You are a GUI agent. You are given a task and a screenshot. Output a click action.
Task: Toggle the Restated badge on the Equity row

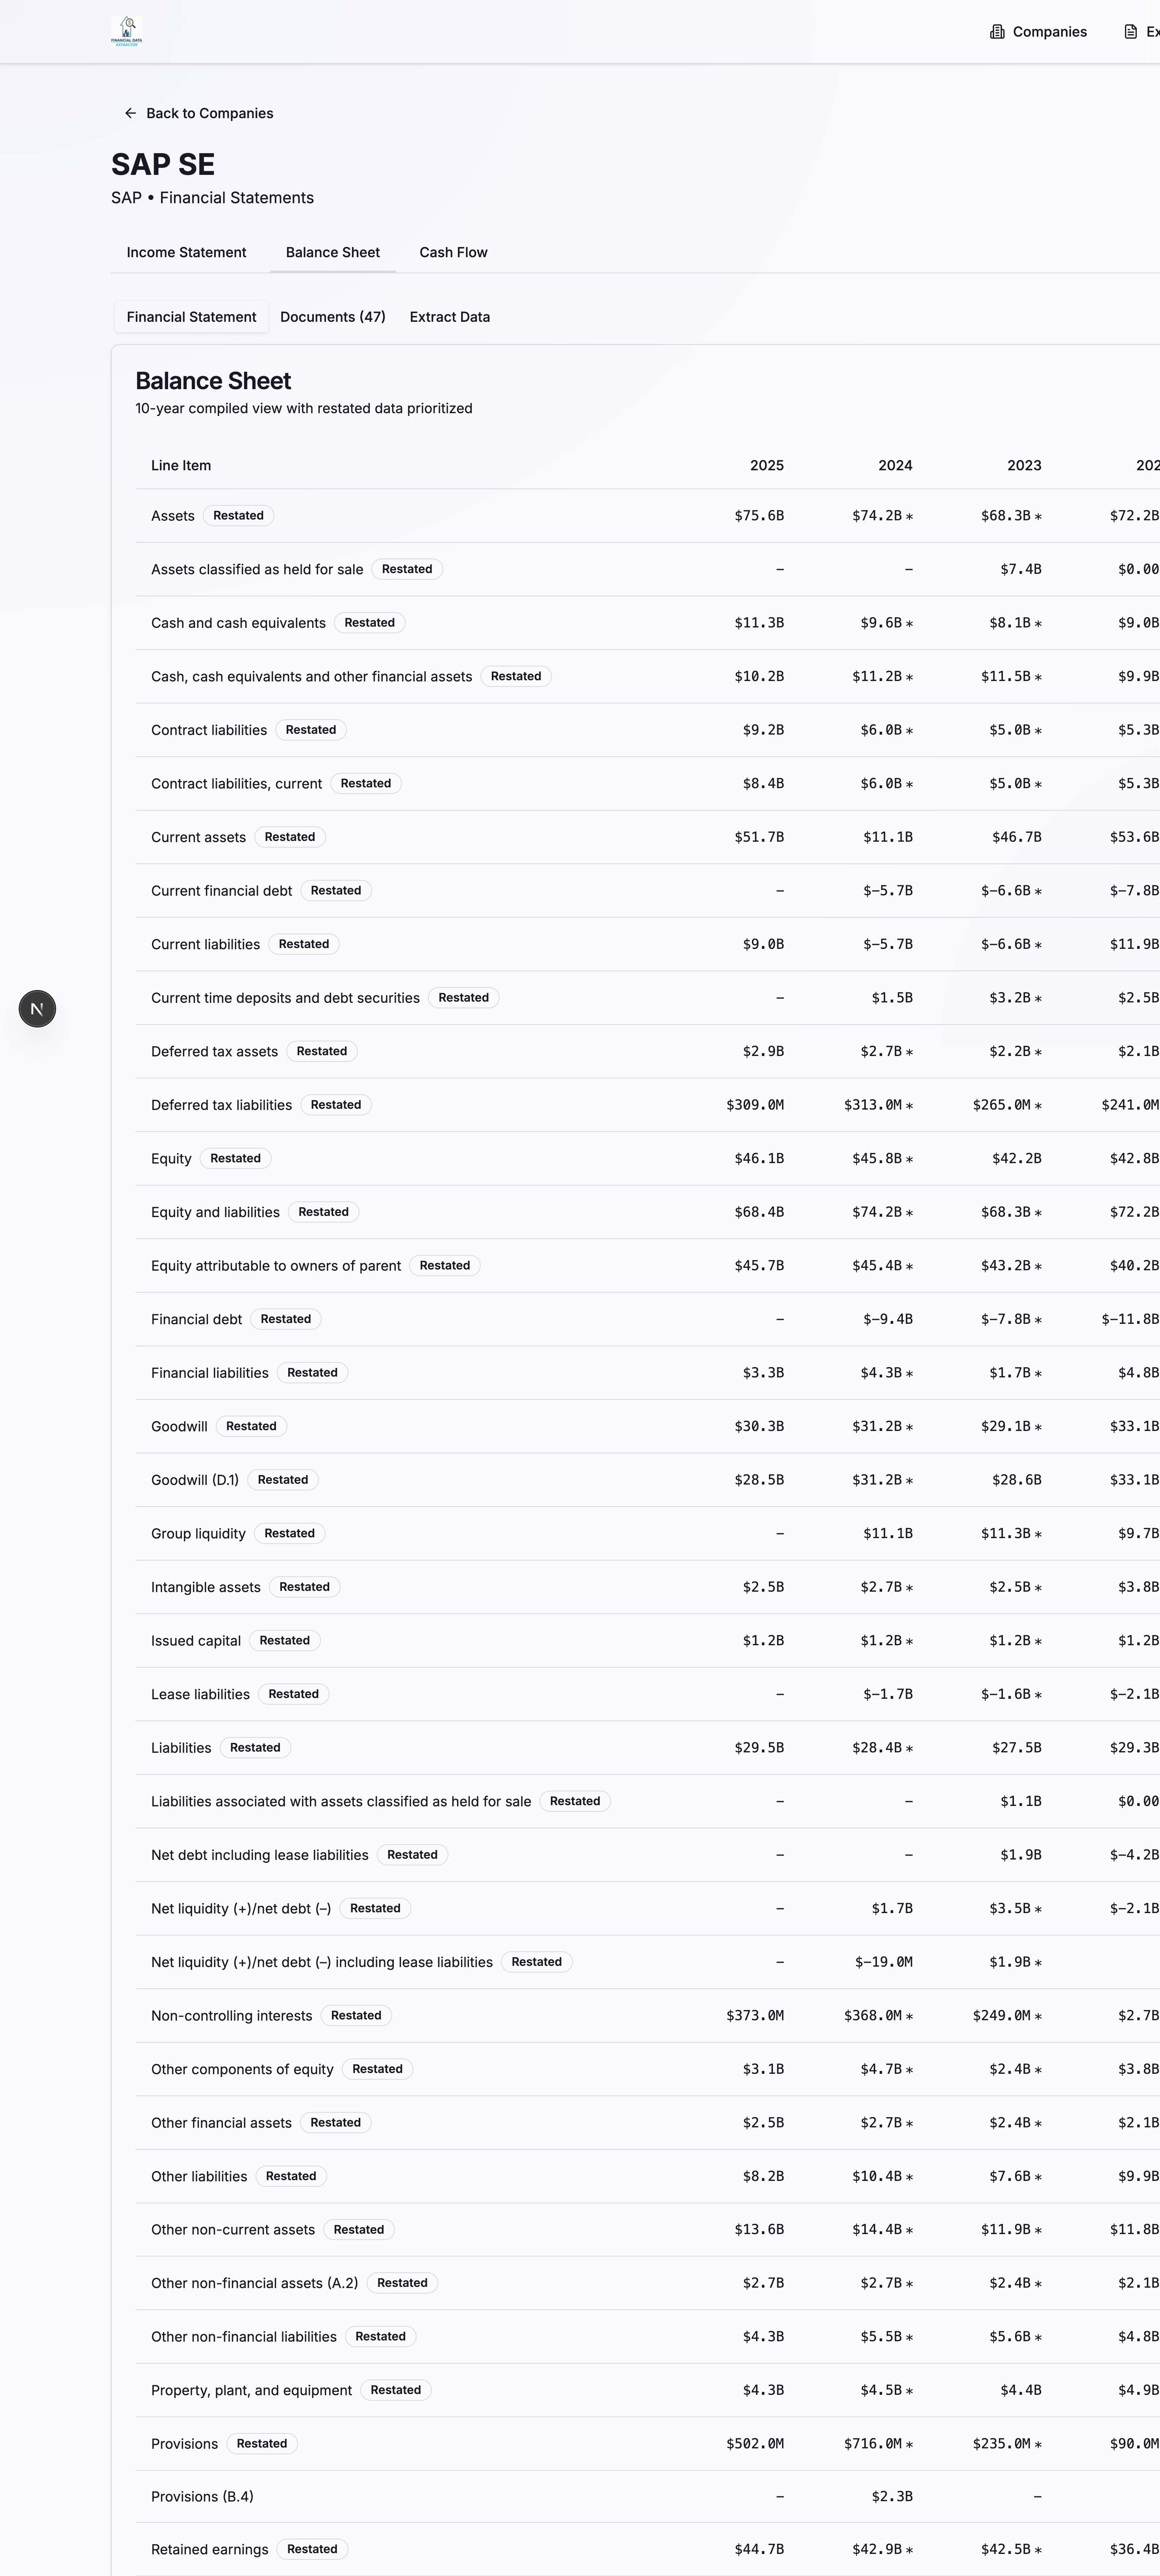[x=235, y=1158]
